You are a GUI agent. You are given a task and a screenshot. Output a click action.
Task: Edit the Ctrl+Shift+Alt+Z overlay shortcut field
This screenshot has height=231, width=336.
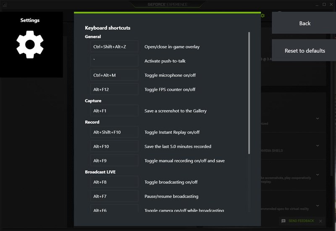[x=114, y=47]
